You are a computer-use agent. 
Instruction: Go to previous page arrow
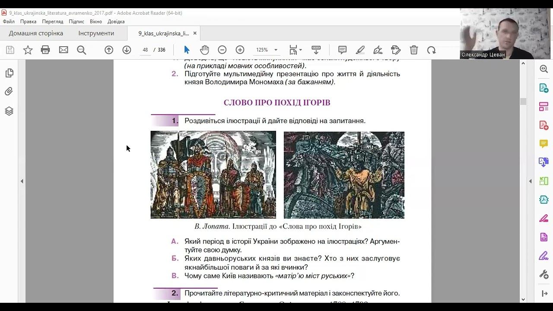109,50
